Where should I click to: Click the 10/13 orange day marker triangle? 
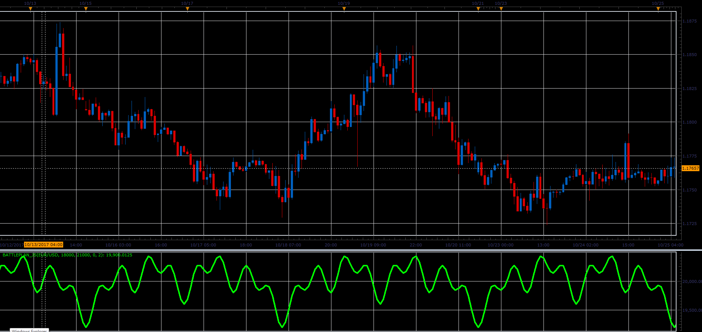point(30,9)
